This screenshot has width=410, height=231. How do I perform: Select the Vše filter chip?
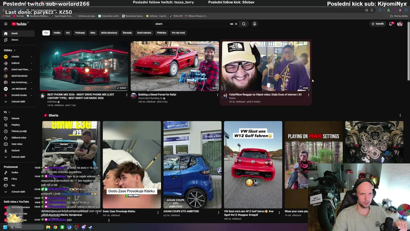[46, 33]
